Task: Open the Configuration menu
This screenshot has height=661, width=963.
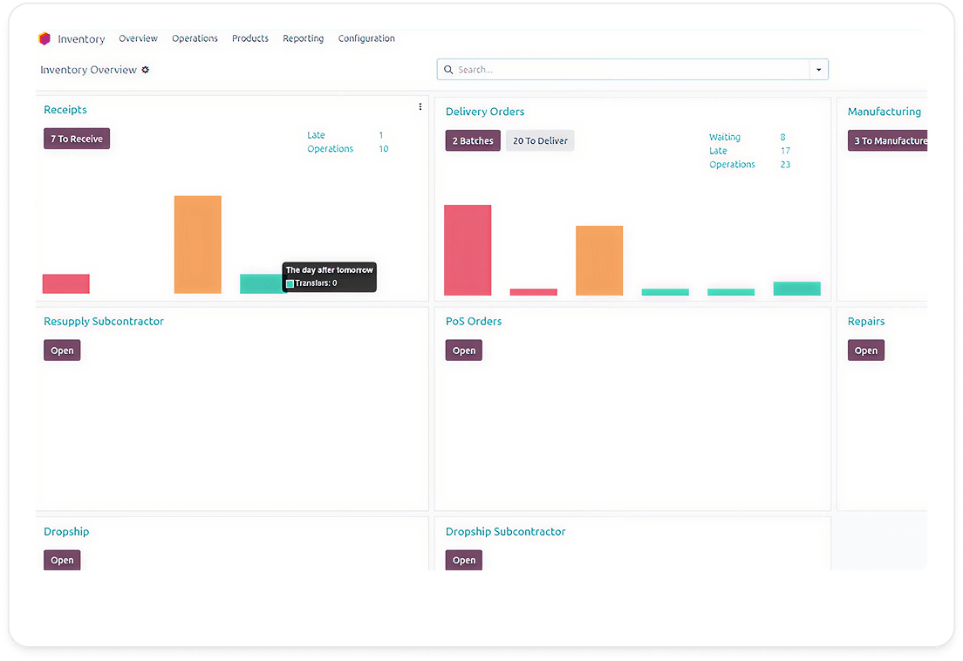Action: tap(366, 38)
